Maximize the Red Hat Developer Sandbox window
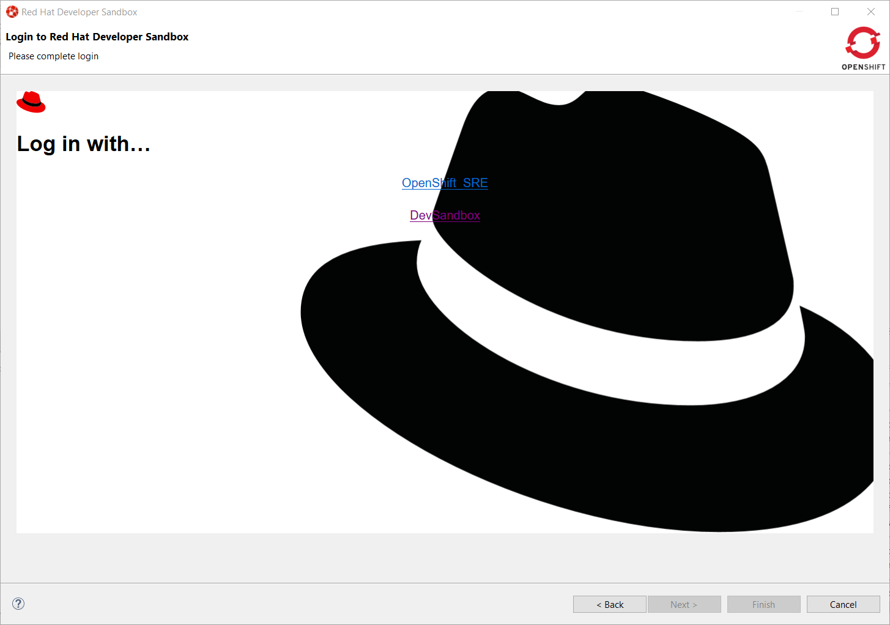 [x=835, y=12]
